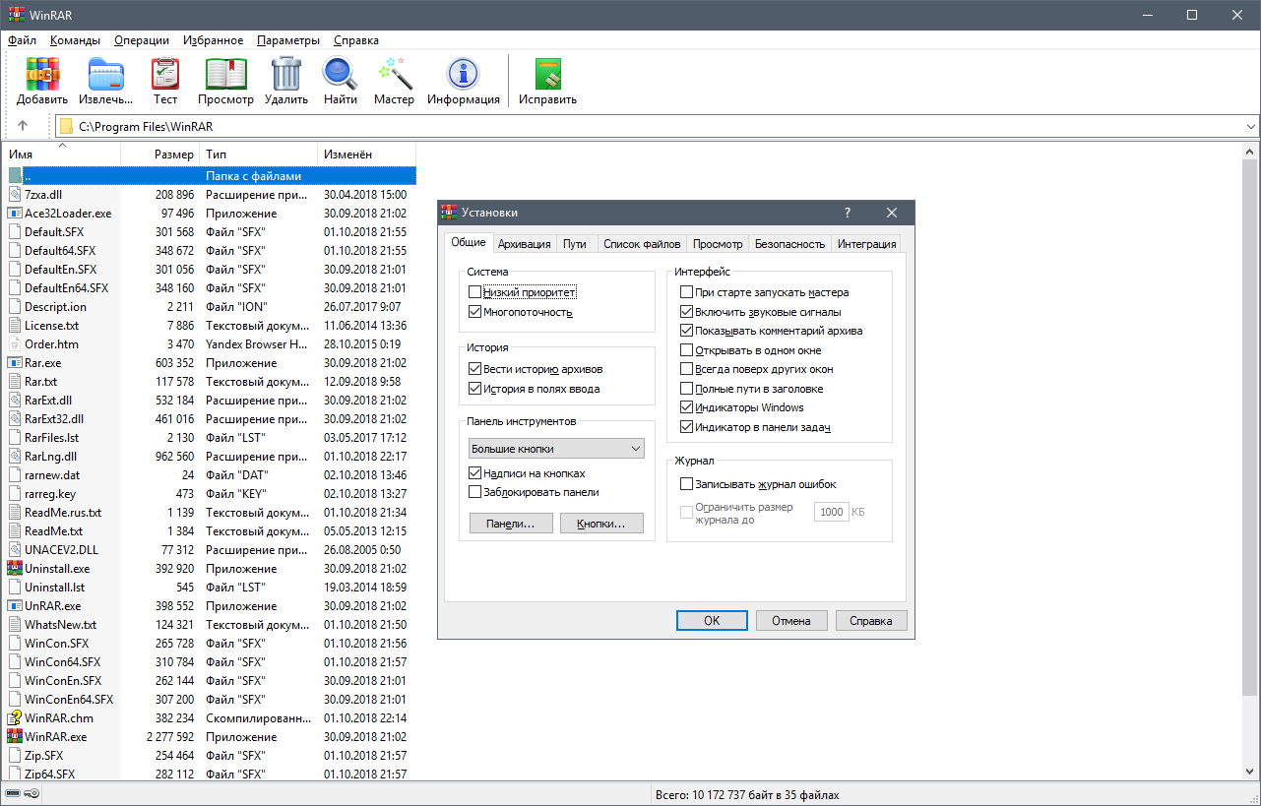The image size is (1261, 806).
Task: Select the rarreg.key file row
Action: pyautogui.click(x=210, y=493)
